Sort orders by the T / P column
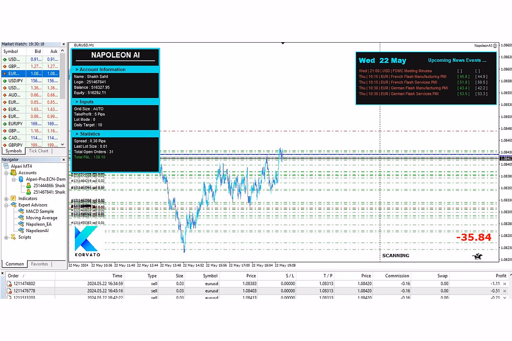This screenshot has width=512, height=341. pyautogui.click(x=315, y=276)
